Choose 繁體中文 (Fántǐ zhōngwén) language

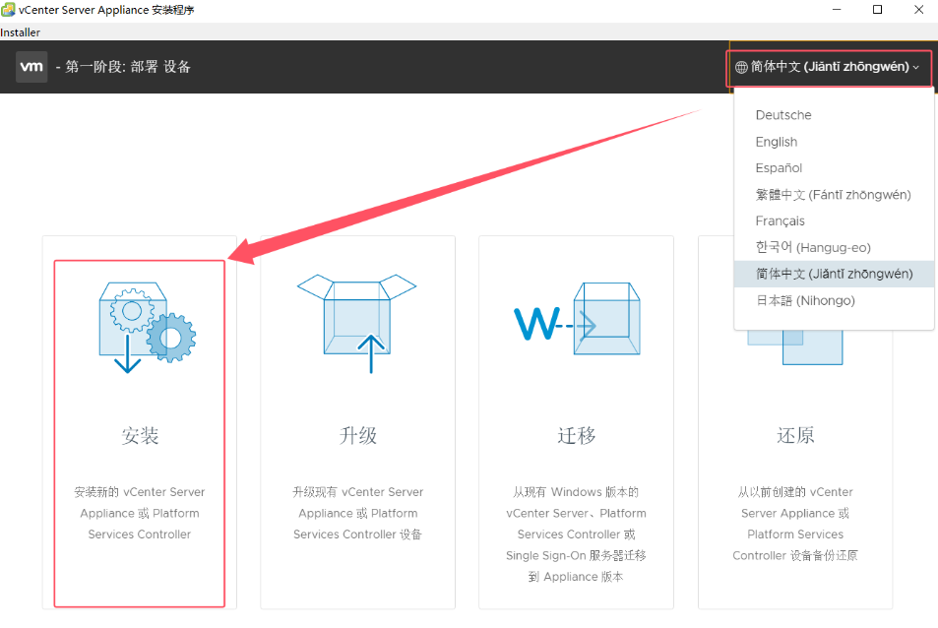(833, 194)
